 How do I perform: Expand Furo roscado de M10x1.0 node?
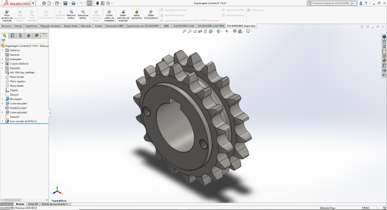click(2, 121)
